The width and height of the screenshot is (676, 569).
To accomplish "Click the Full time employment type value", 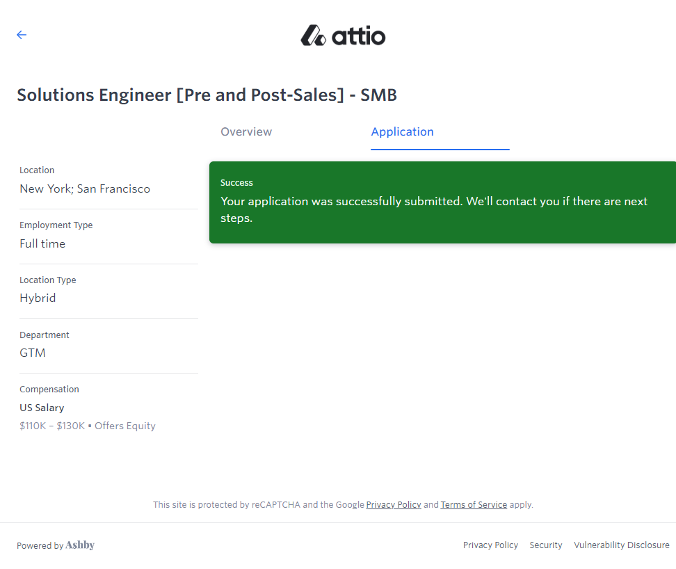I will 42,244.
